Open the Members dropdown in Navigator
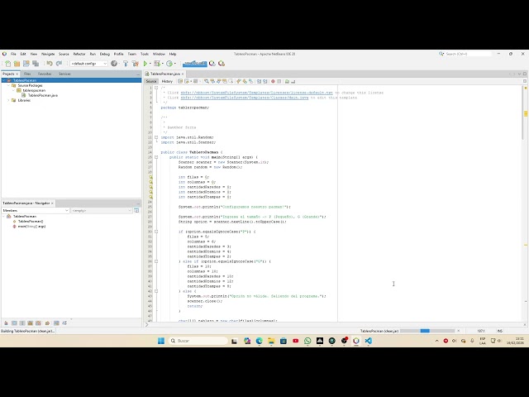 coord(36,210)
